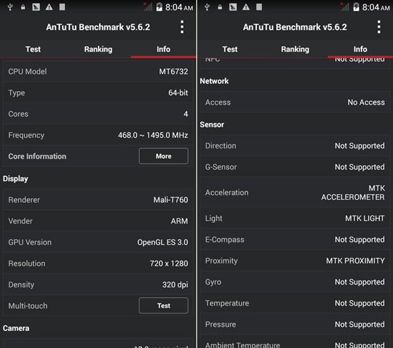Open the overflow menu on left screen
This screenshot has width=393, height=348.
coord(182,27)
